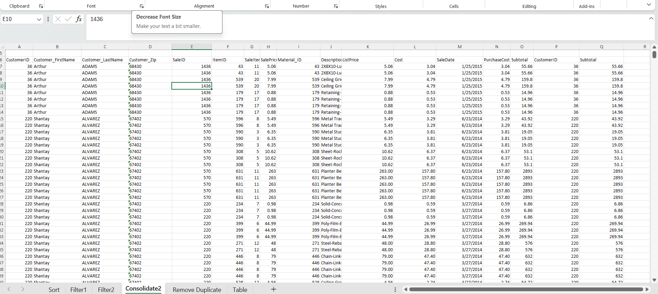Click the vertical scrollbar down arrow

654,280
